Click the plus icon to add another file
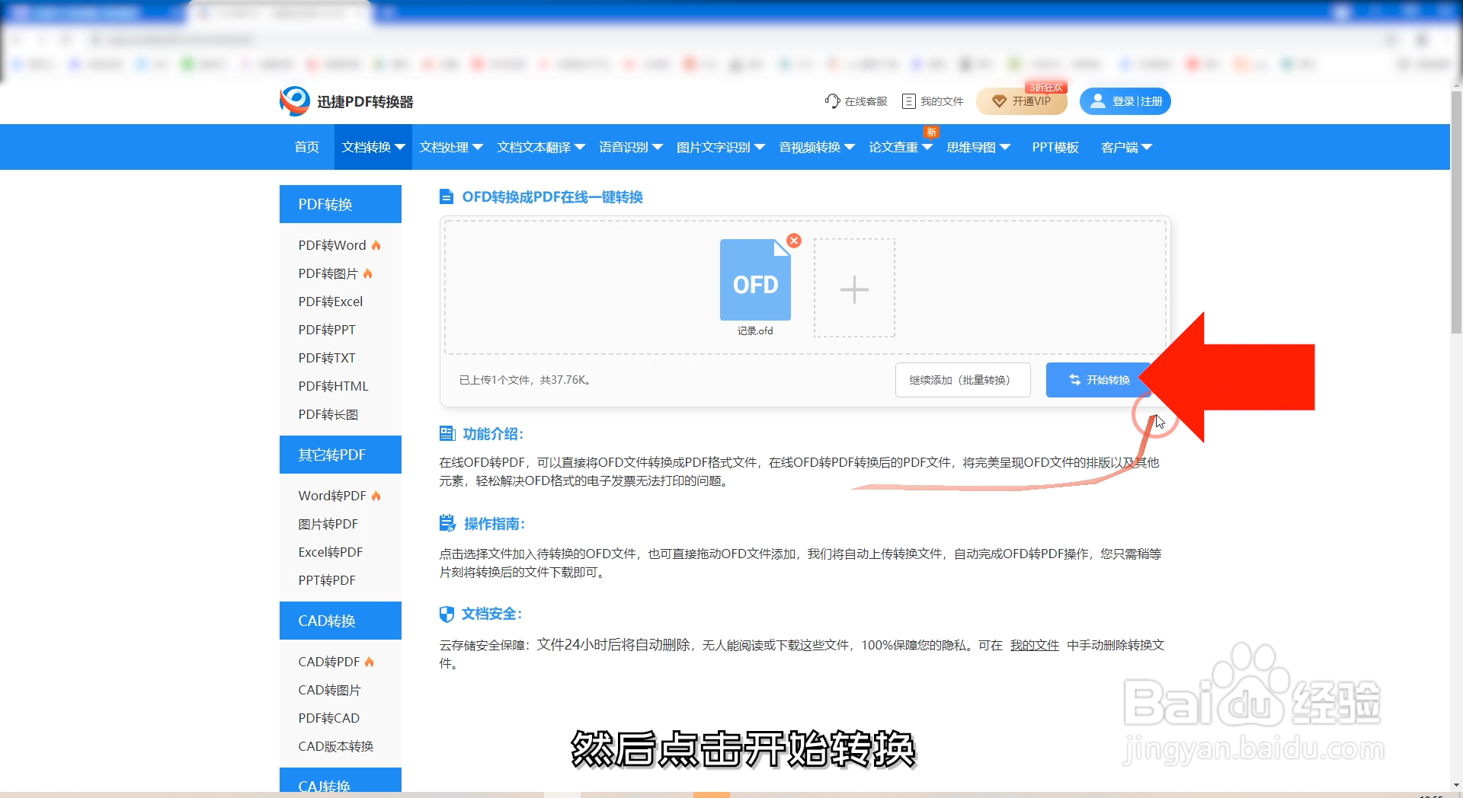 [855, 289]
